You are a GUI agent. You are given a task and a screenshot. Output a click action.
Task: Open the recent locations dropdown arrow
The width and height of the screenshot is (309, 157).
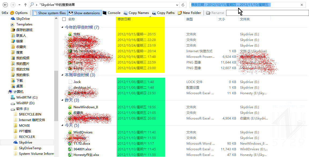coord(19,5)
